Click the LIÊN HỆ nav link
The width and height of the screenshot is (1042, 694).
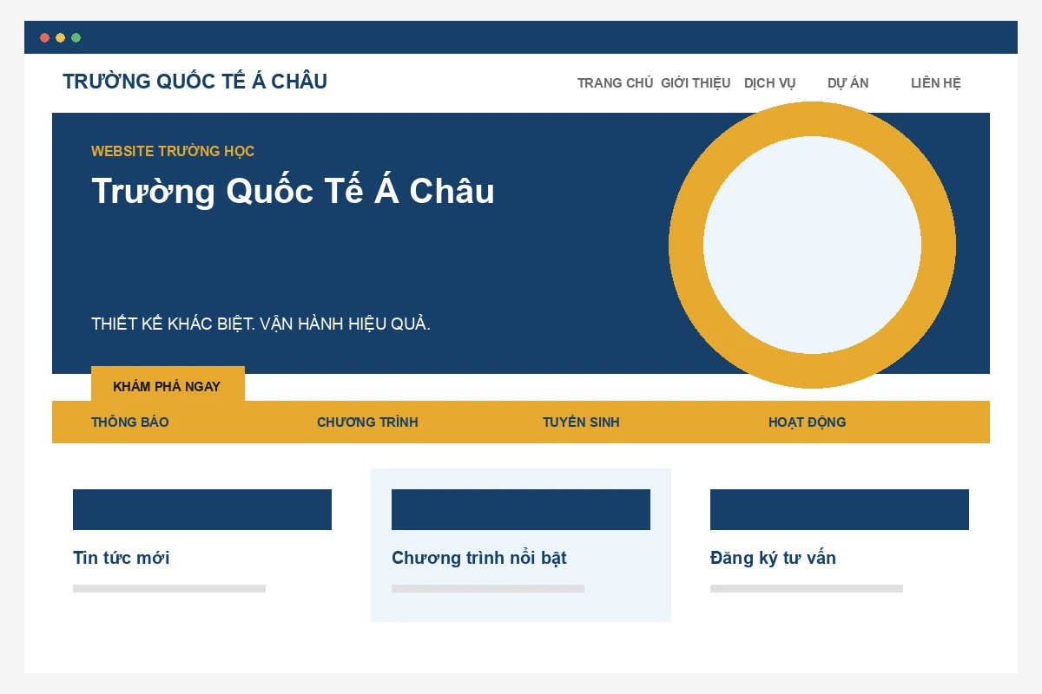click(936, 83)
